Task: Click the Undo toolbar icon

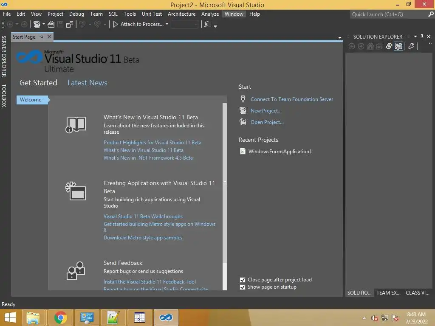Action: click(82, 24)
